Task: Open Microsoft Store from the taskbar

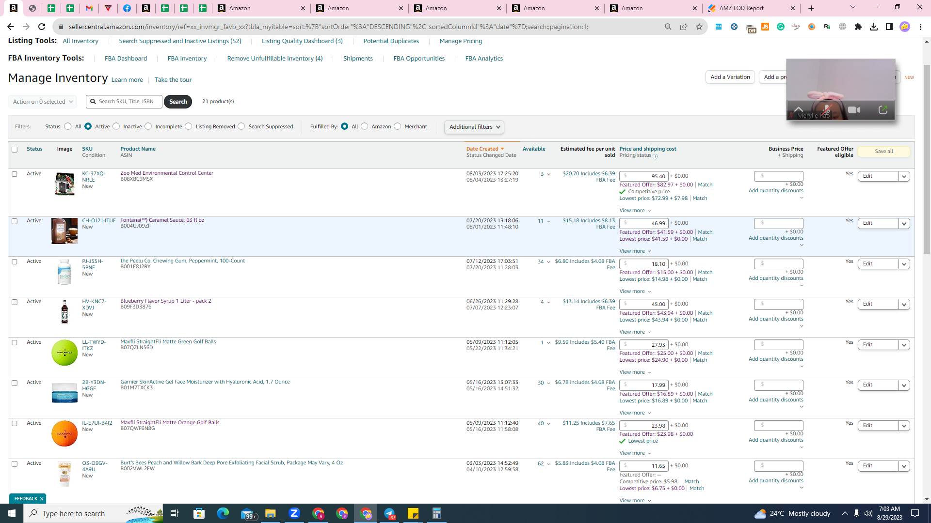Action: pos(199,513)
